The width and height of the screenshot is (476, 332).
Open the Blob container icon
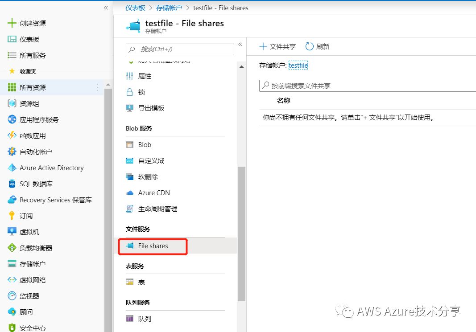coord(130,145)
